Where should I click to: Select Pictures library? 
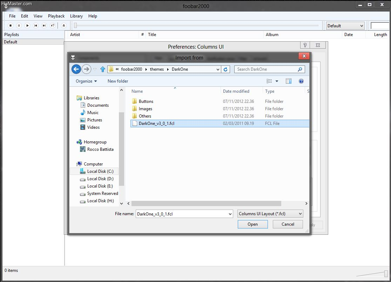click(x=95, y=120)
